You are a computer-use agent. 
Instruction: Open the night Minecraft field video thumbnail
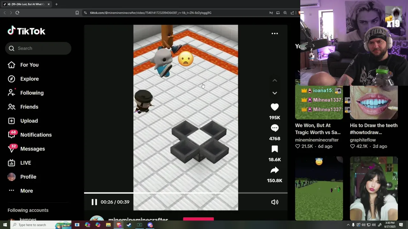[x=319, y=188]
